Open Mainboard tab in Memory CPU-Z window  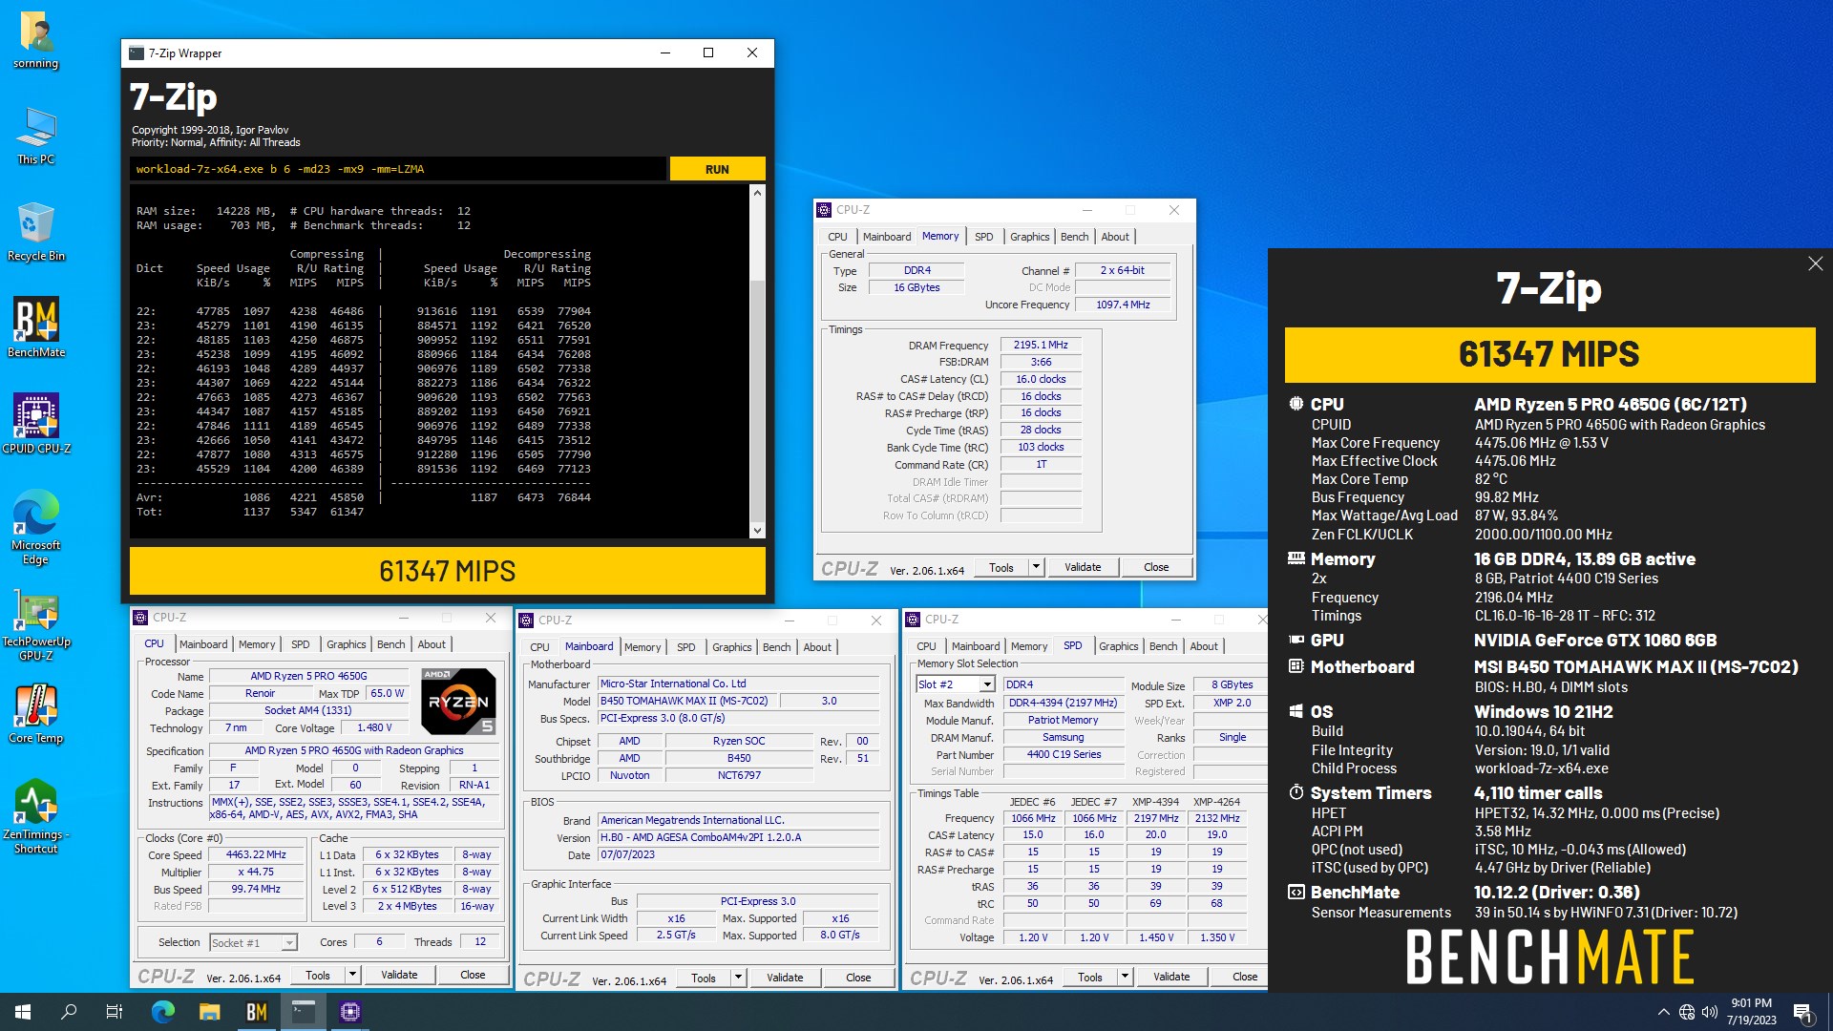[x=886, y=237]
